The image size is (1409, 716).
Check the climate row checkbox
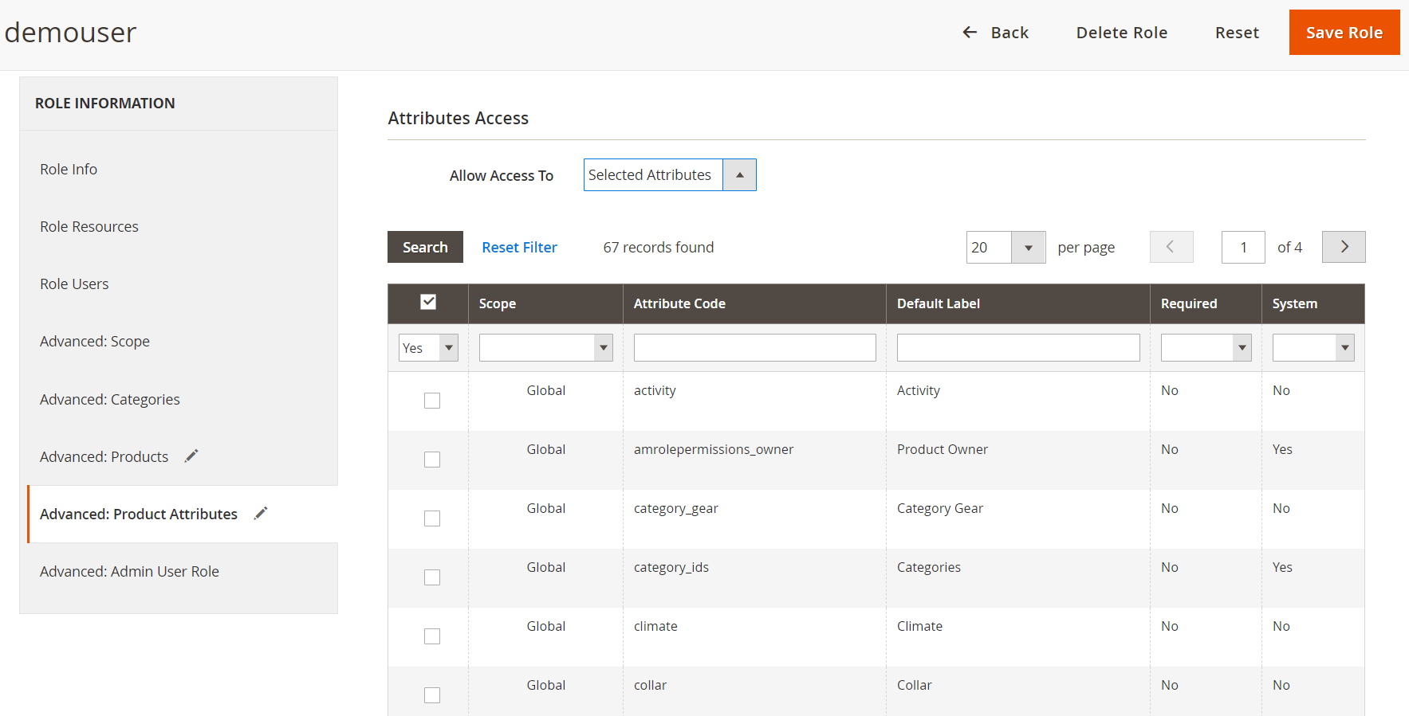[x=432, y=636]
